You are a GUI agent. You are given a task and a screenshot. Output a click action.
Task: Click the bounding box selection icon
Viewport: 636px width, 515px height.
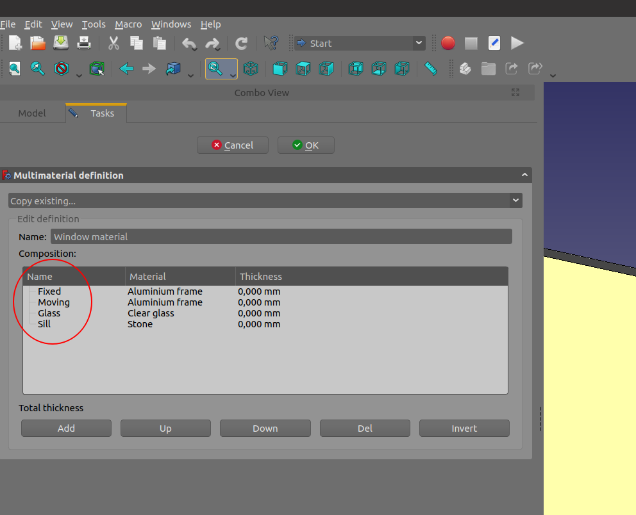[x=97, y=69]
